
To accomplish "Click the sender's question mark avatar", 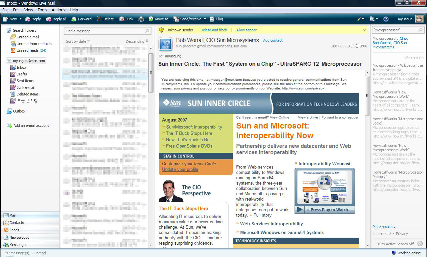I will [x=166, y=44].
